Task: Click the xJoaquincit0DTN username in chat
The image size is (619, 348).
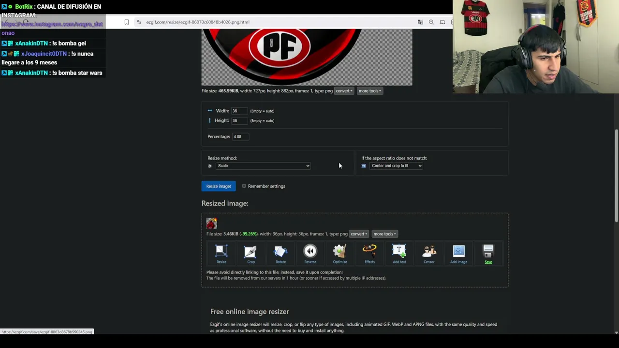Action: click(44, 54)
